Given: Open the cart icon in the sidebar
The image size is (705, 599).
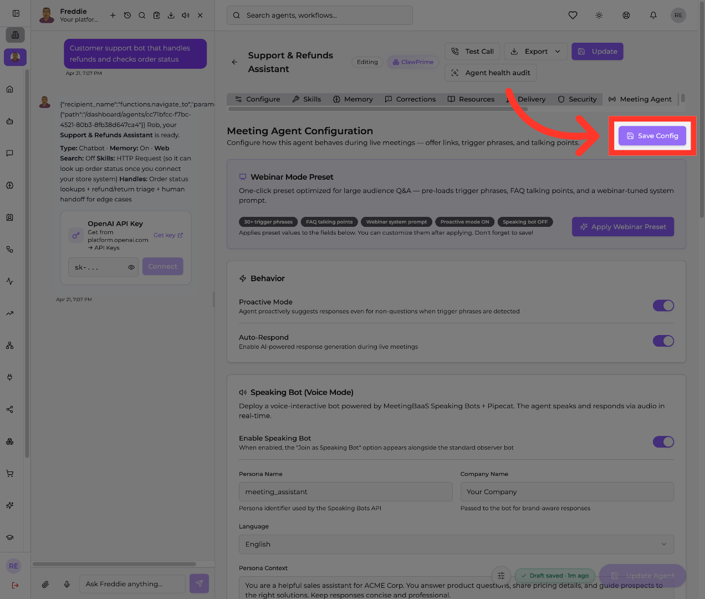Looking at the screenshot, I should point(10,474).
